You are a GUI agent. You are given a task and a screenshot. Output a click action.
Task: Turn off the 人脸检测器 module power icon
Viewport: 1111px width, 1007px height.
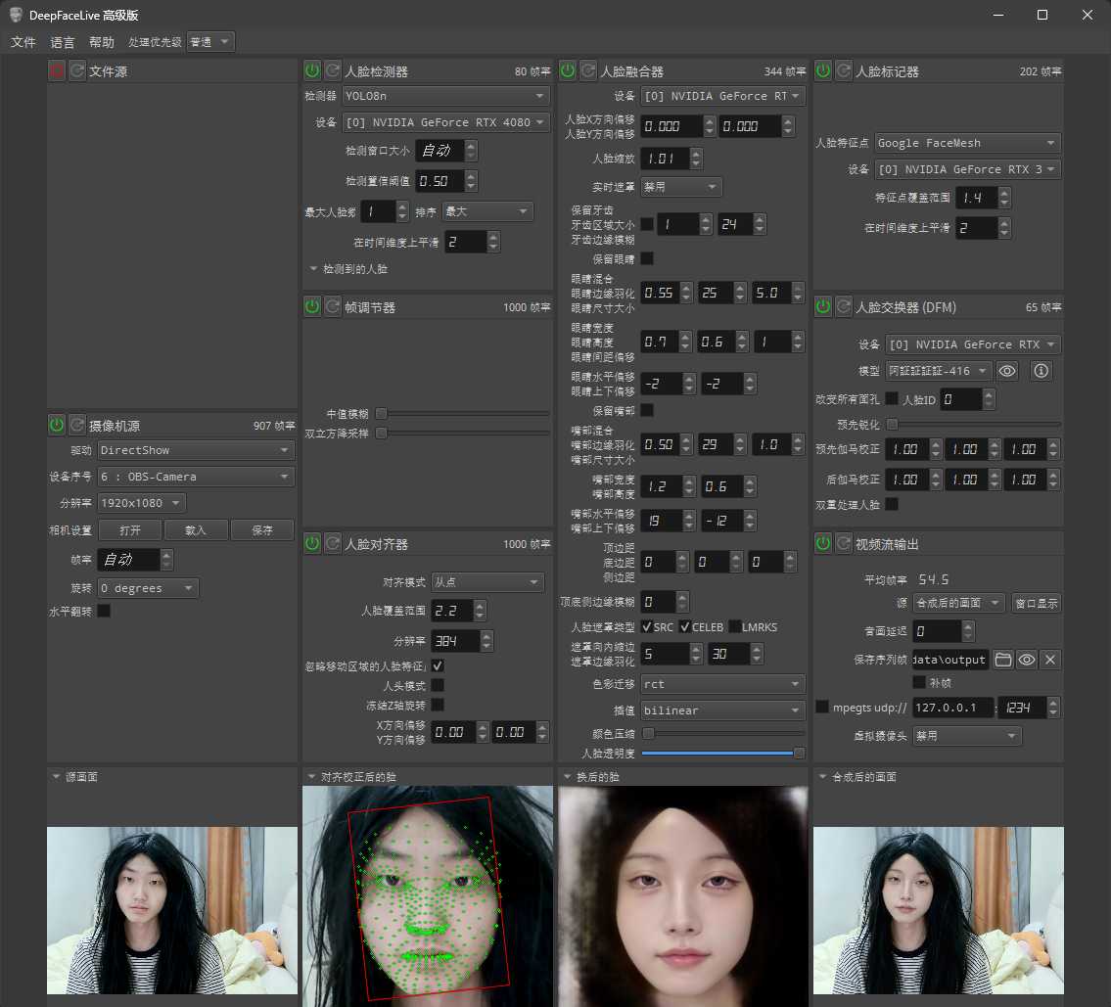pyautogui.click(x=311, y=70)
